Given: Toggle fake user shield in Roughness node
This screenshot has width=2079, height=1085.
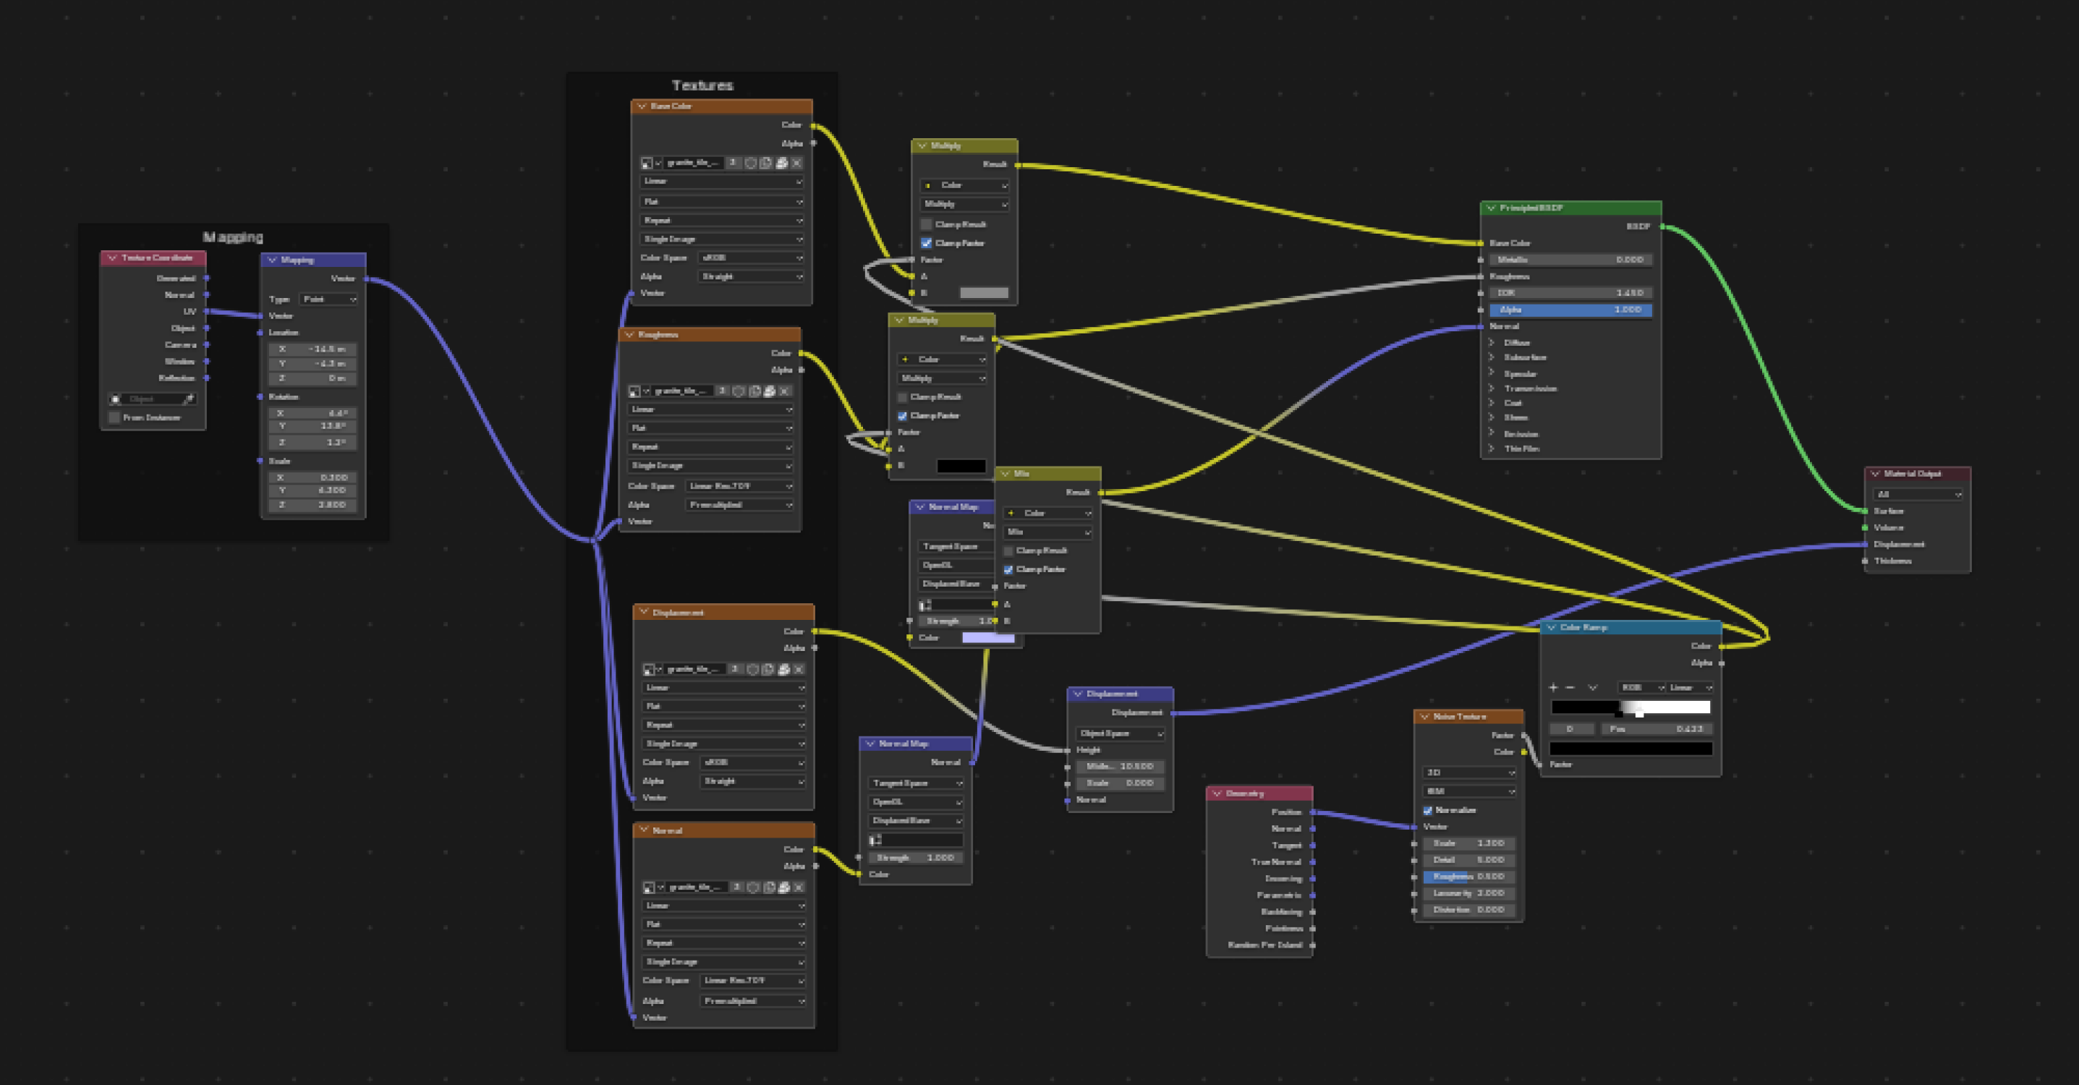Looking at the screenshot, I should pyautogui.click(x=739, y=391).
